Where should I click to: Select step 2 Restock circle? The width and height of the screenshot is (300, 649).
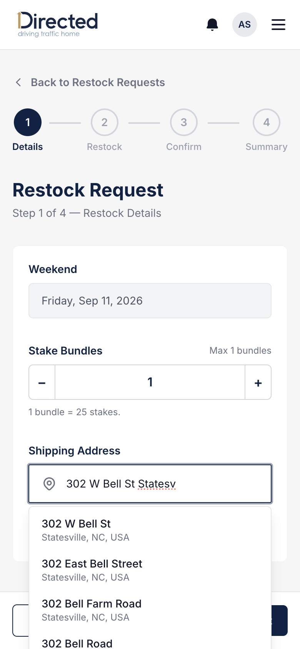(x=105, y=122)
